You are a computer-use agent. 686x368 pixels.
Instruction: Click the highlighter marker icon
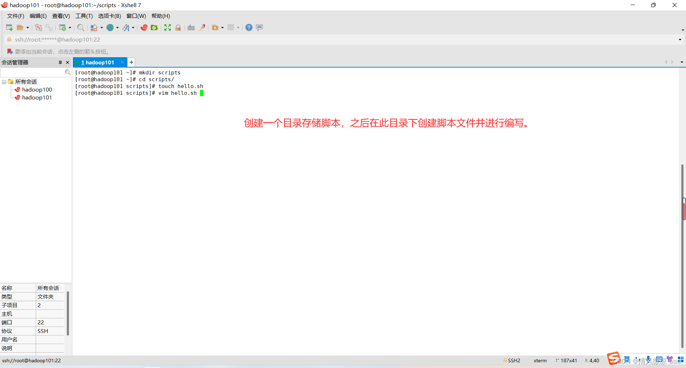coord(202,28)
